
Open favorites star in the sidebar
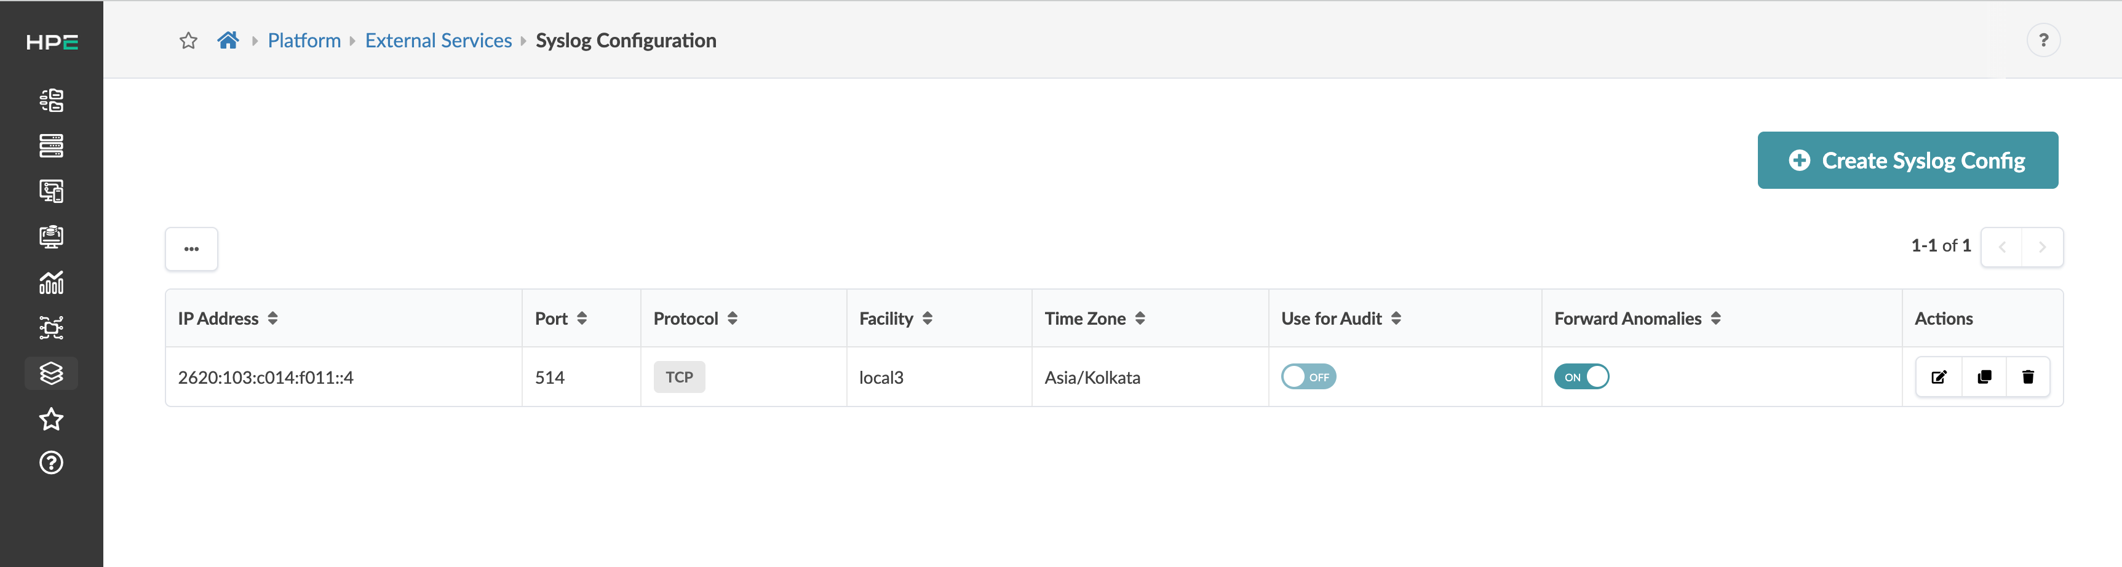(51, 419)
